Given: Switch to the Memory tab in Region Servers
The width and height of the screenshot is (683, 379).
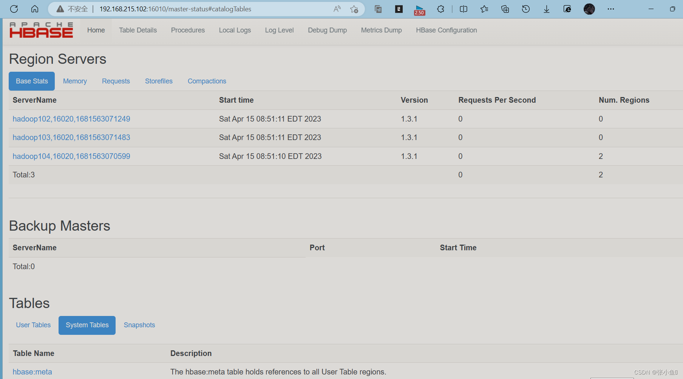Looking at the screenshot, I should [x=75, y=81].
